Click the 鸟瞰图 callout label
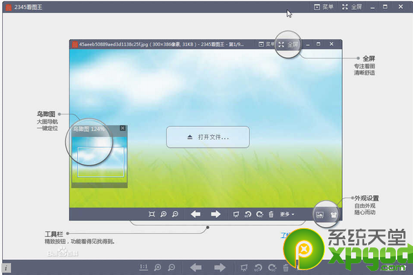The image size is (413, 275). (46, 114)
